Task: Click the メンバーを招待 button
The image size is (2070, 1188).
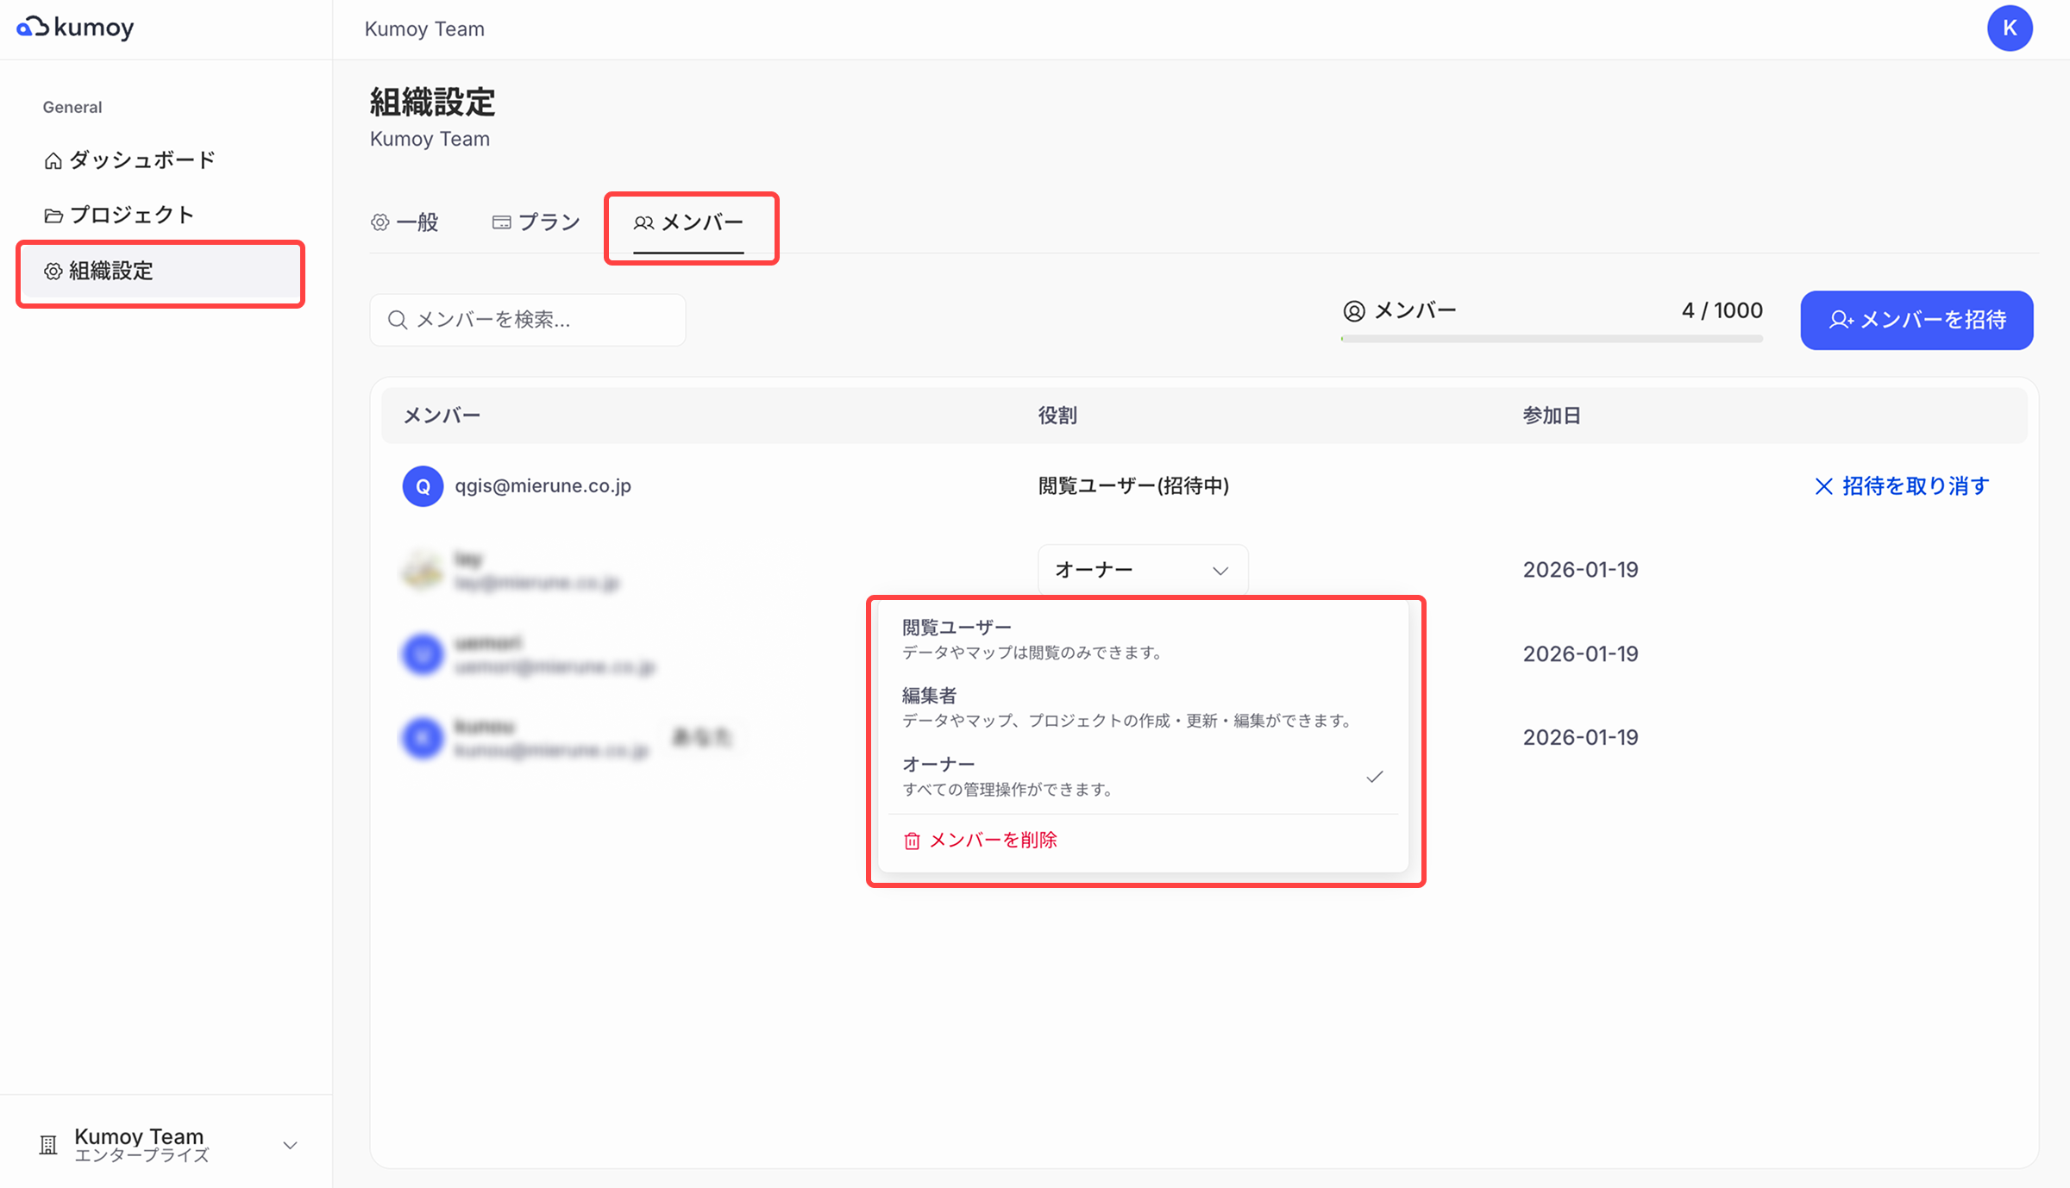Action: pos(1916,320)
